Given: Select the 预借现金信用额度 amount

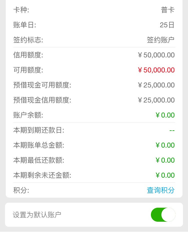Looking at the screenshot, I should coord(156,100).
